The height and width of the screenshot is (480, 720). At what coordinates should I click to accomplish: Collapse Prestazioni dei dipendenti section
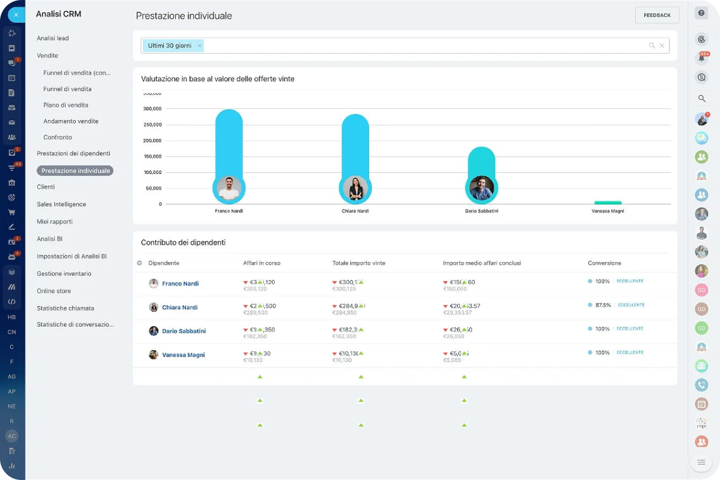pyautogui.click(x=73, y=153)
